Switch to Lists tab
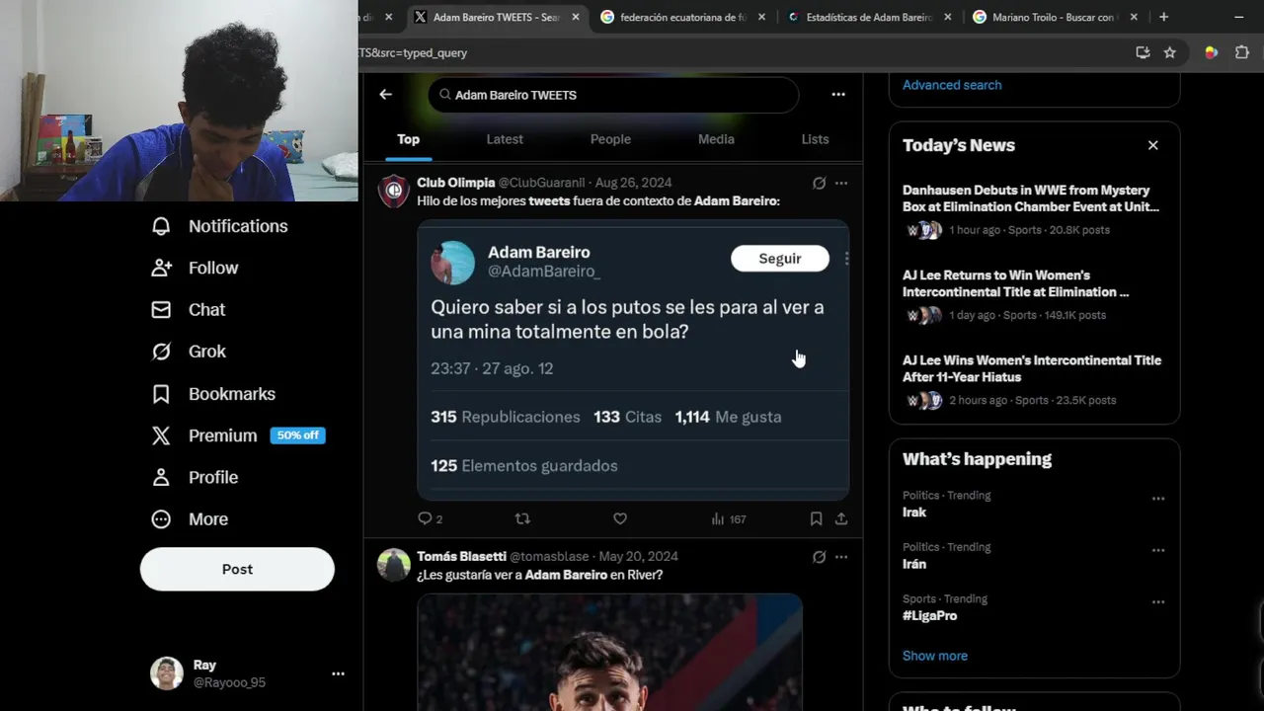The height and width of the screenshot is (711, 1264). pyautogui.click(x=815, y=139)
